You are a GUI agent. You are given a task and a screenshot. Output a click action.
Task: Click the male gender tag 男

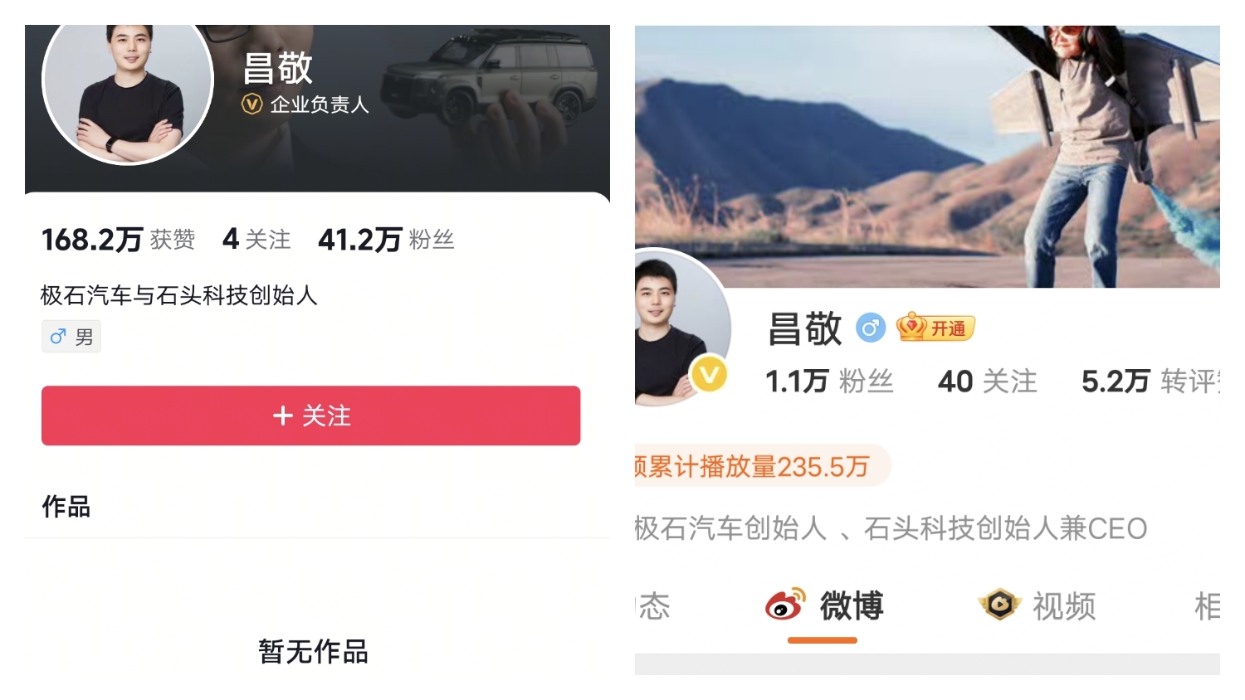tap(71, 337)
